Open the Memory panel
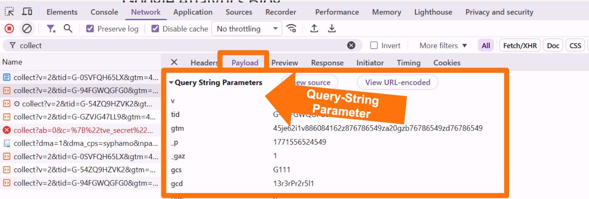Viewport: 589px width, 199px height. pos(387,12)
